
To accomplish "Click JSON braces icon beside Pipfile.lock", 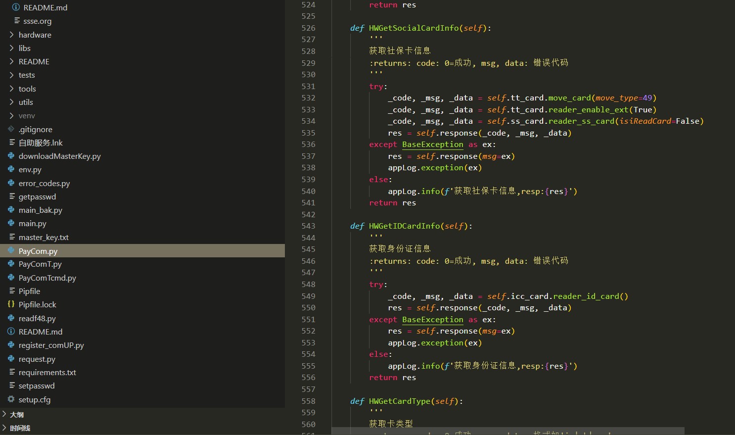I will [x=11, y=304].
